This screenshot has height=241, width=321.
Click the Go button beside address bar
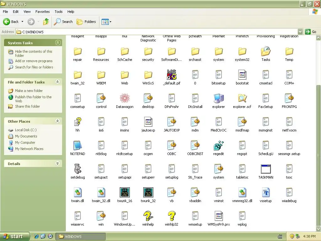(311, 32)
